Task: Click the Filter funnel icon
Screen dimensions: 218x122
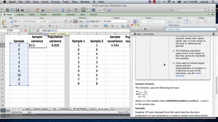Action: pyautogui.click(x=76, y=10)
